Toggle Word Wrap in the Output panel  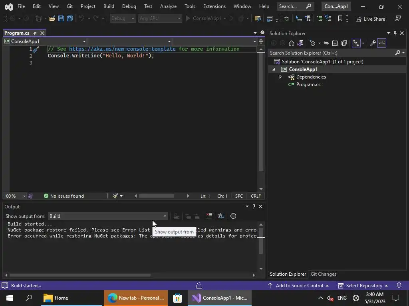click(x=221, y=216)
